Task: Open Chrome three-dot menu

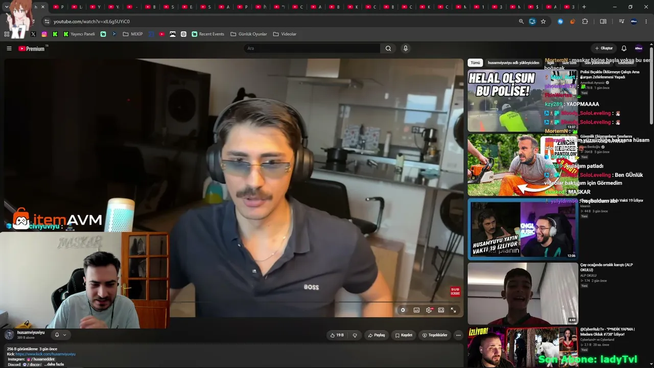Action: pos(646,21)
